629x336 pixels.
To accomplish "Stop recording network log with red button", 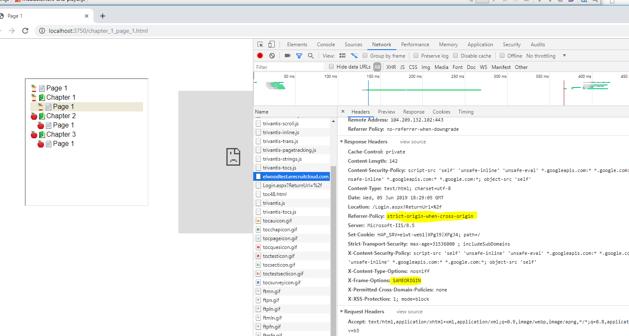I will [260, 56].
